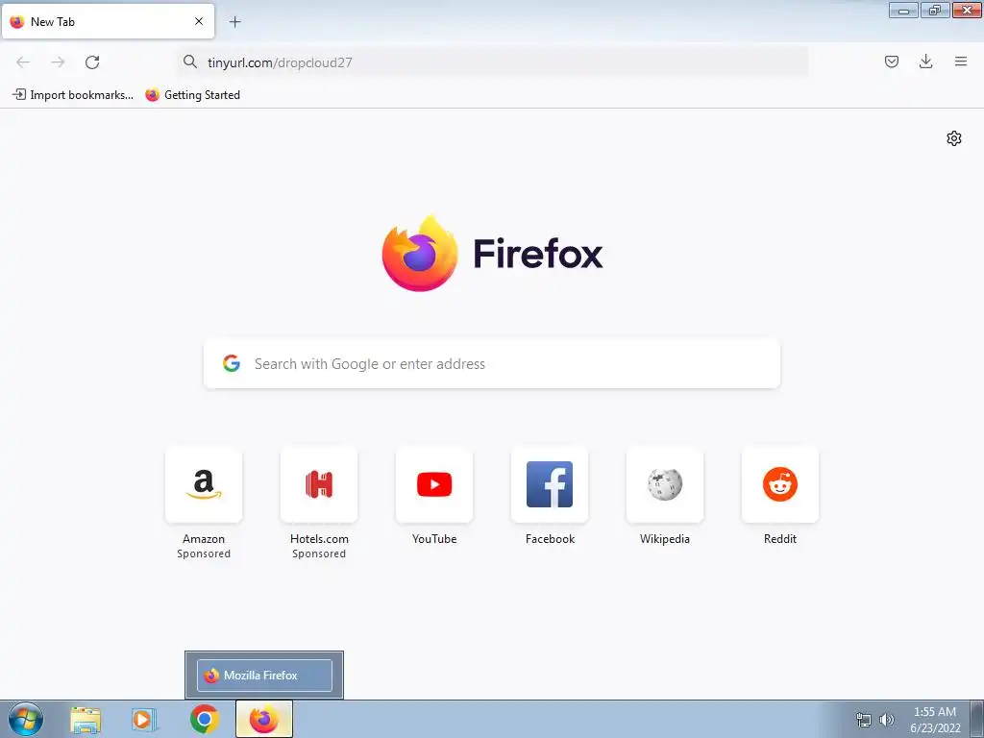This screenshot has height=738, width=984.
Task: Select the New Tab tab
Action: [108, 21]
